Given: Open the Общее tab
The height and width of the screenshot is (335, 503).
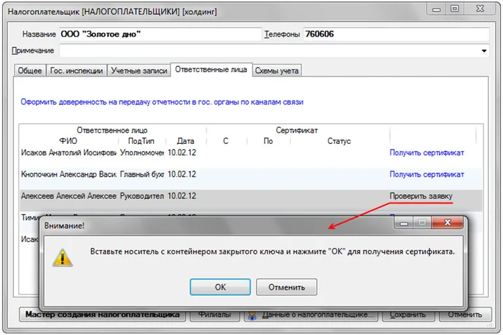Looking at the screenshot, I should coord(30,71).
